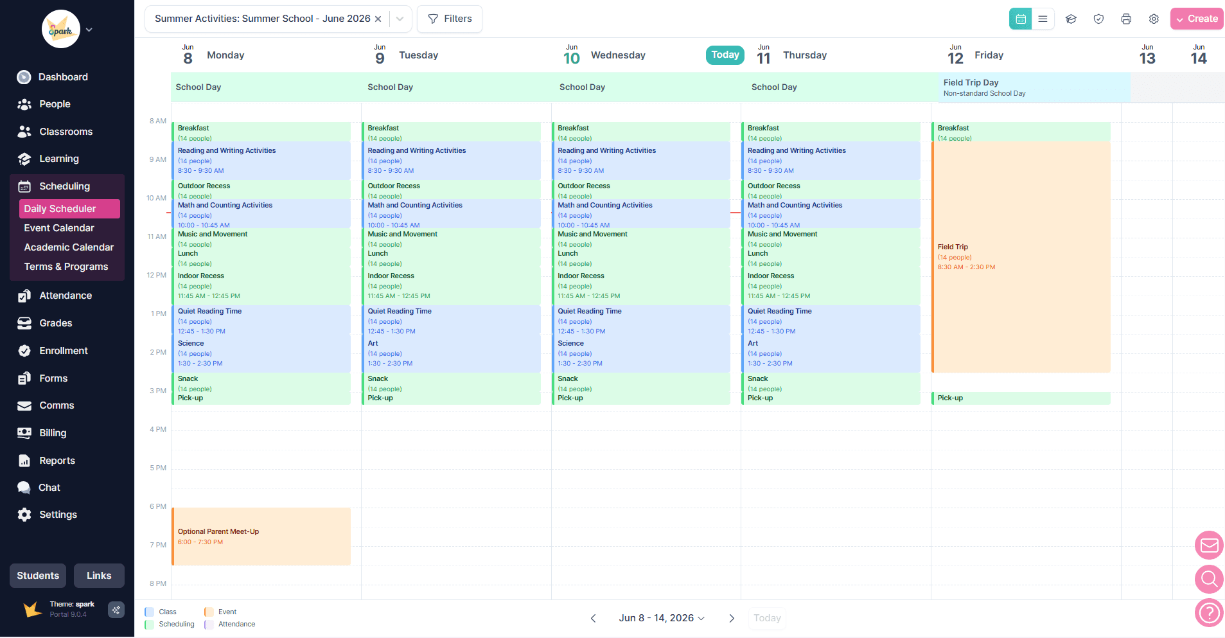Click the Today badge on Wednesday header
The width and height of the screenshot is (1225, 638).
coord(725,55)
